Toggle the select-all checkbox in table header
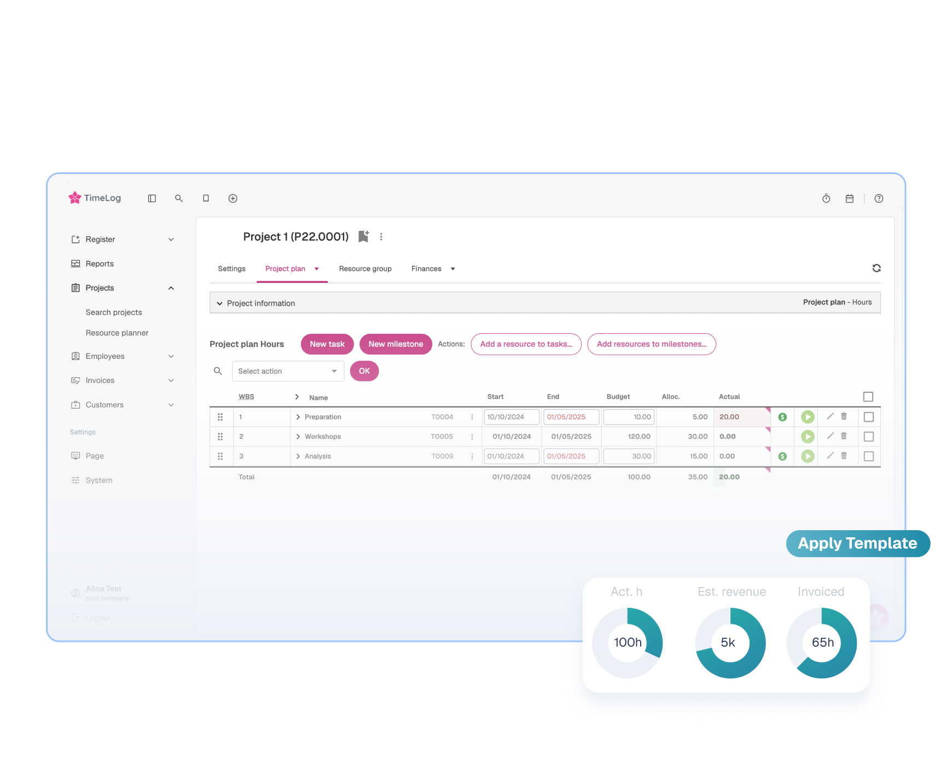The height and width of the screenshot is (778, 952). 868,397
